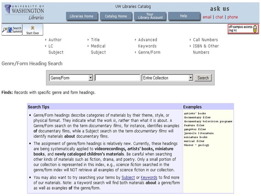Click the "juvenile literature" example
The height and width of the screenshot is (196, 261).
coord(199,133)
